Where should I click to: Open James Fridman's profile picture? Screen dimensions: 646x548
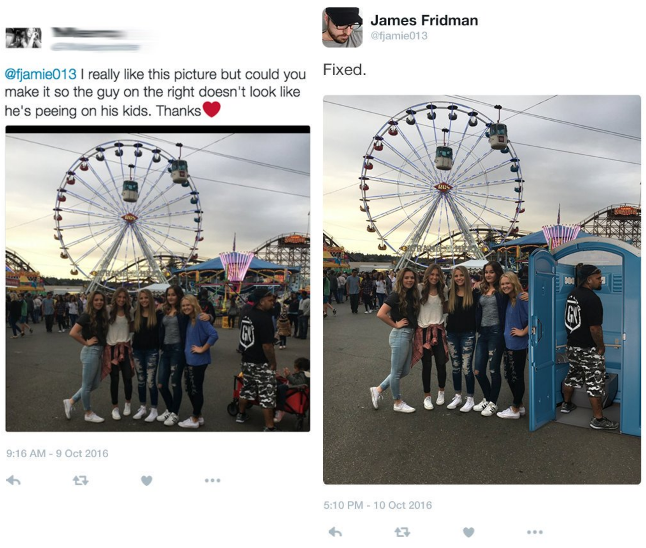342,27
